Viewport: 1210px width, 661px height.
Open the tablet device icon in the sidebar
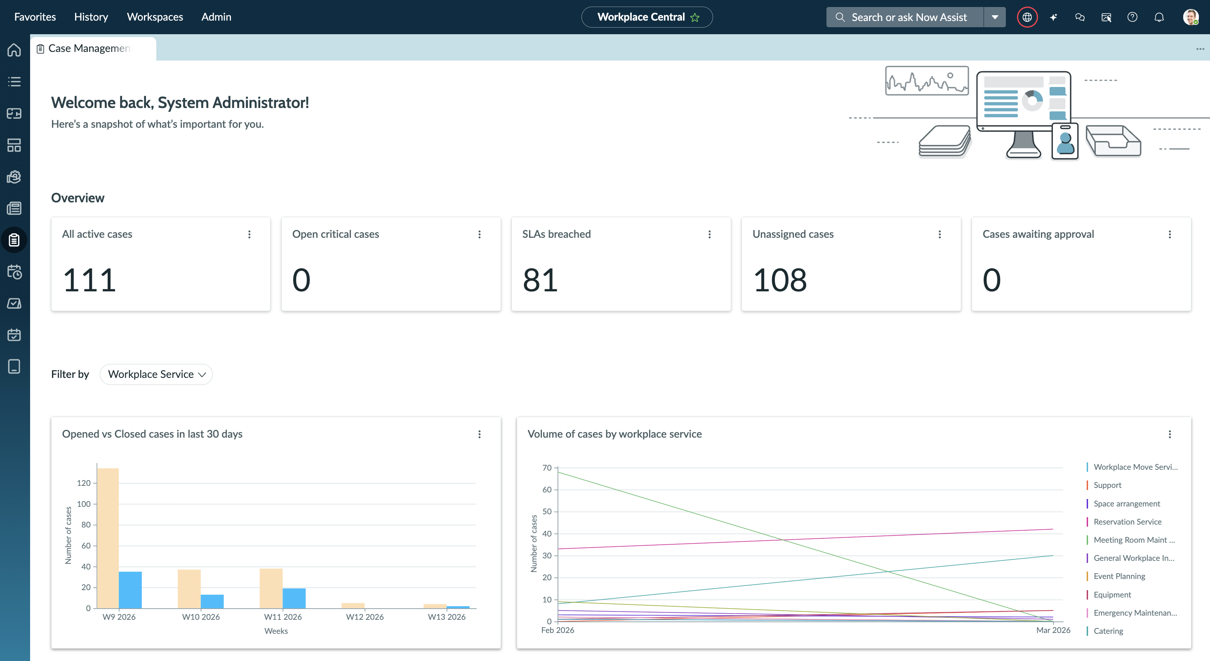(x=14, y=366)
